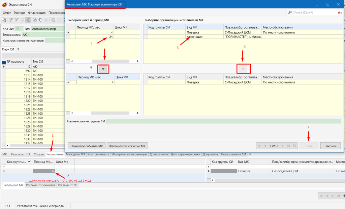The height and width of the screenshot is (209, 345).
Task: Click the second funnel filter toolbar icon
Action: (x=16, y=20)
